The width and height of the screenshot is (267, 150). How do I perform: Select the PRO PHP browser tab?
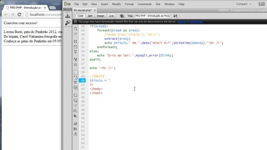[x=25, y=7]
